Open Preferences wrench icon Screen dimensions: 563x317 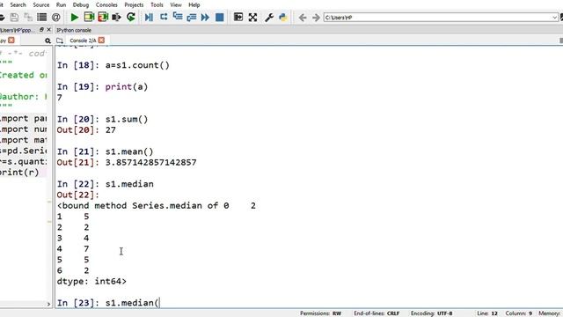coord(269,18)
